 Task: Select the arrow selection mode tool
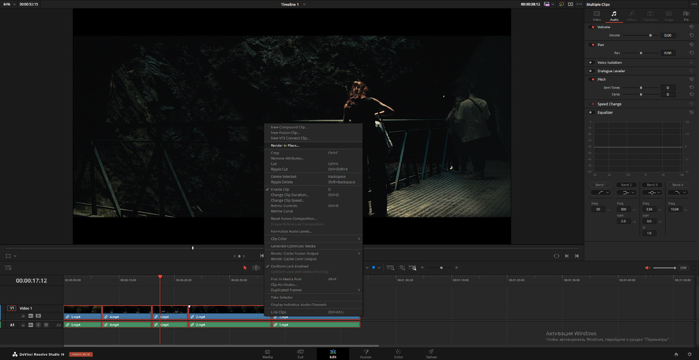[x=245, y=268]
